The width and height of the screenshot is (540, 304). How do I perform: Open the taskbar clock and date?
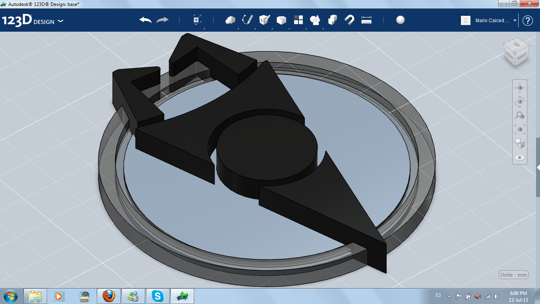(x=518, y=296)
